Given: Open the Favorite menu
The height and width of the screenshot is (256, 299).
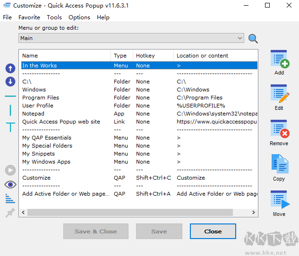Looking at the screenshot, I should (x=29, y=17).
